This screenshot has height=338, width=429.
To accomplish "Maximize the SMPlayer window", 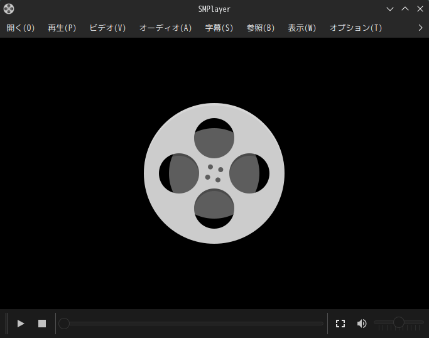I will (405, 9).
